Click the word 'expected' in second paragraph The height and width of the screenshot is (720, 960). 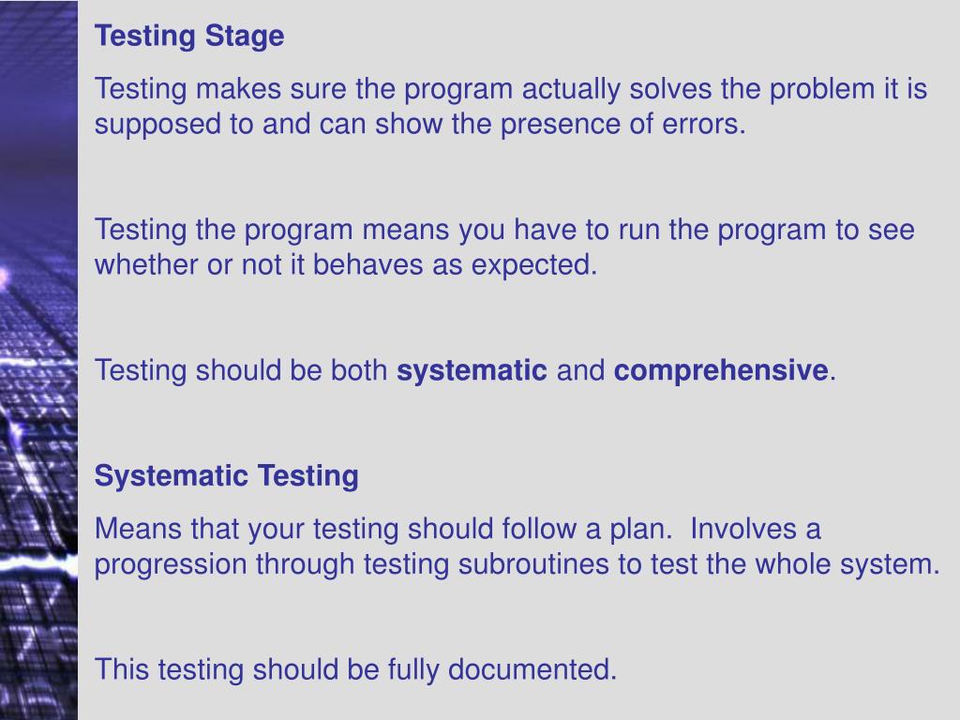(x=531, y=265)
